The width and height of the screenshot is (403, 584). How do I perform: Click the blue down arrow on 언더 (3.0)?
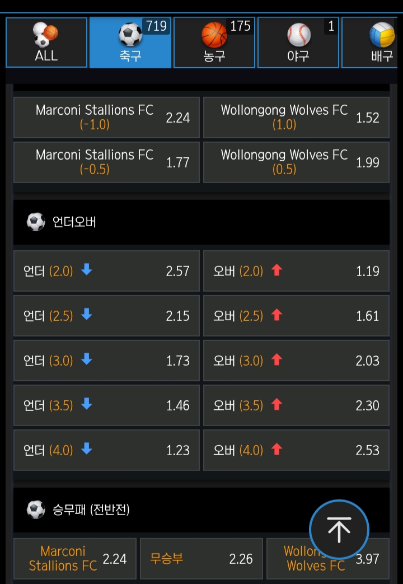(86, 360)
